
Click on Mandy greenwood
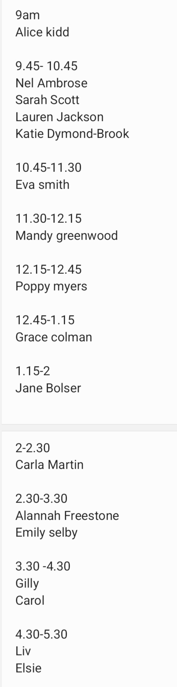tap(66, 235)
